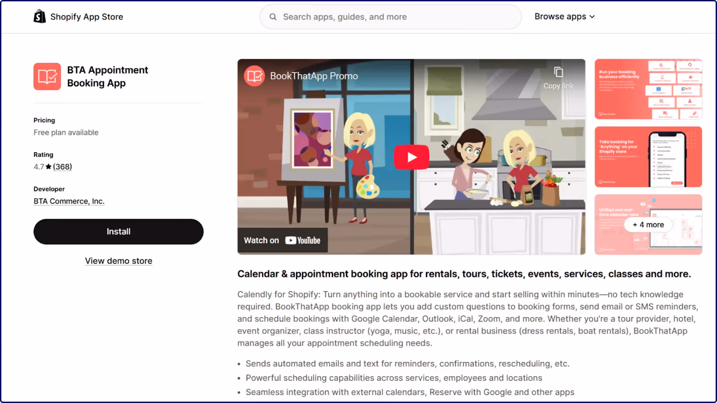Select 'Seamless integration with external calendars' bullet
Image resolution: width=717 pixels, height=403 pixels.
pyautogui.click(x=410, y=392)
